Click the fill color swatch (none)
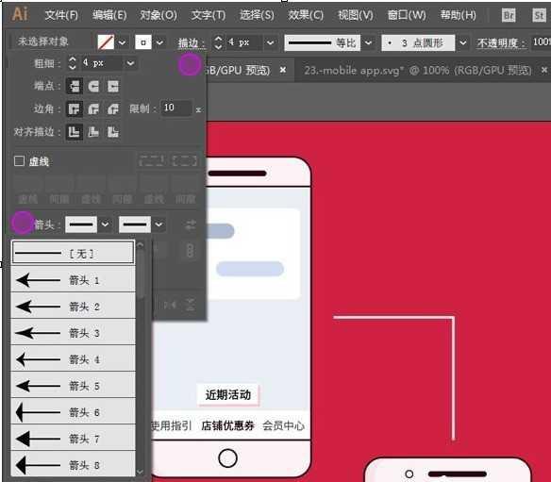This screenshot has height=482, width=551. point(106,42)
